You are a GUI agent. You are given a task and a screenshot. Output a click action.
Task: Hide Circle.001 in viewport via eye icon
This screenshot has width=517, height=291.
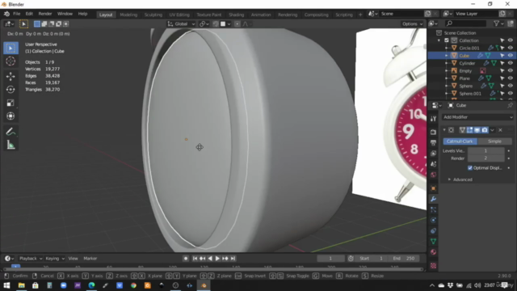[510, 48]
